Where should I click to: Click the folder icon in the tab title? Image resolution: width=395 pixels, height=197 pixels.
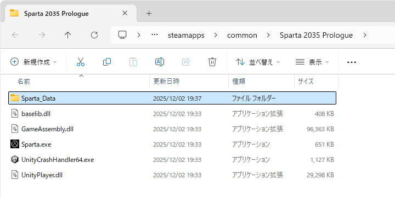tap(14, 13)
